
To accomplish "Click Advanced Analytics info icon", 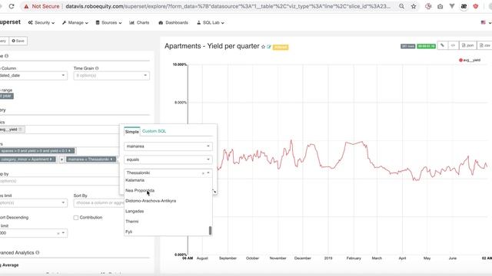I will 38,252.
